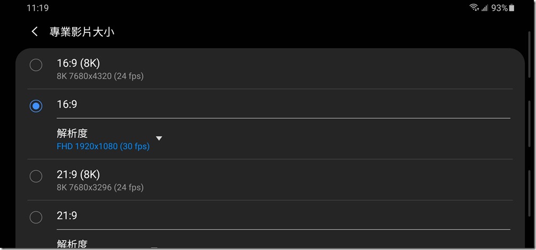
Task: Select the 16:9 (8K) radio button
Action: 36,65
